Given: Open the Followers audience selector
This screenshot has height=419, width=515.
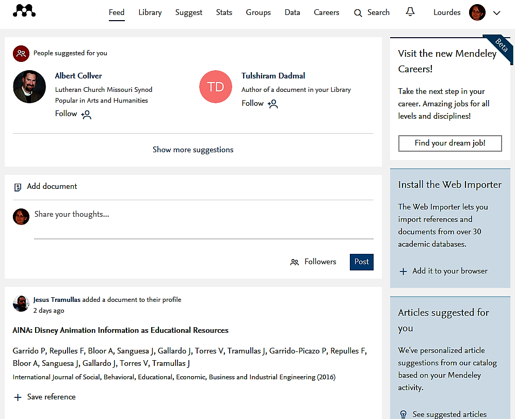Looking at the screenshot, I should (313, 262).
